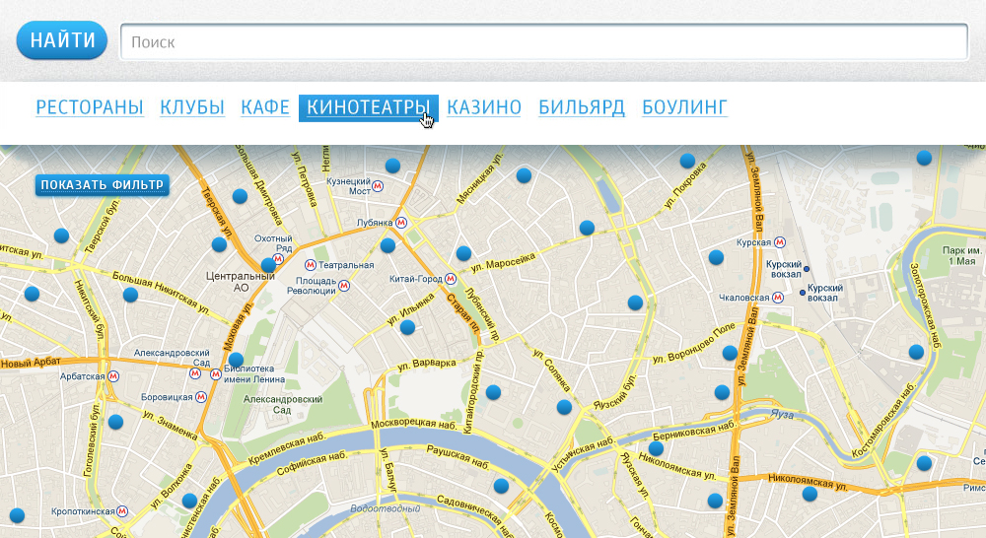This screenshot has height=538, width=986.
Task: Open the blue marker on Николоямская ул.
Action: (x=810, y=494)
